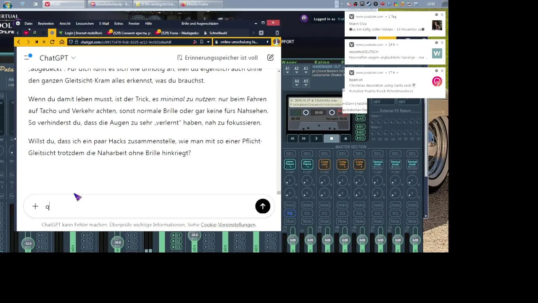Start a new ChatGPT chat
Image resolution: width=538 pixels, height=303 pixels.
click(x=270, y=58)
